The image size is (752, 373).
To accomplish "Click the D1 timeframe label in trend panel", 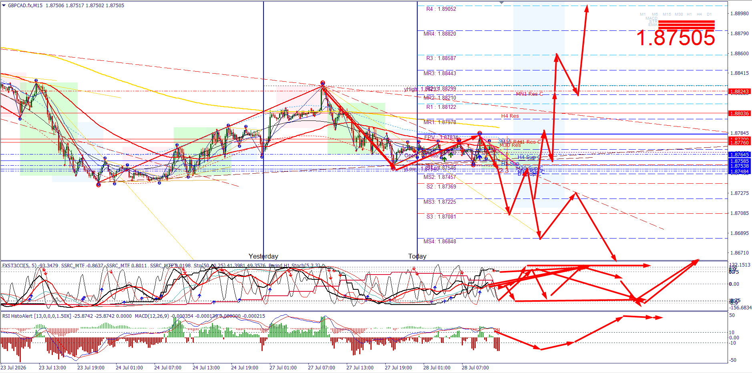I will click(x=709, y=14).
